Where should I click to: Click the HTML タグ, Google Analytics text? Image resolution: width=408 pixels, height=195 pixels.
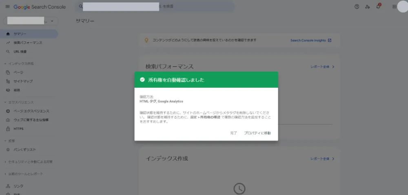pyautogui.click(x=161, y=102)
